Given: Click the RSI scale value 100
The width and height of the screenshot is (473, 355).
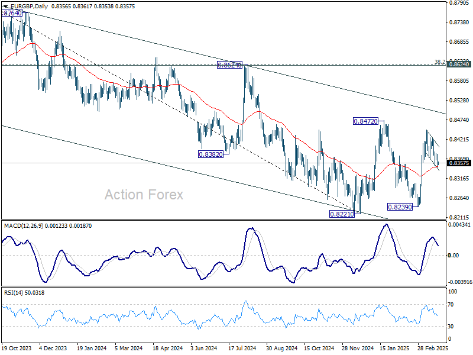Looking at the screenshot, I should click(453, 292).
